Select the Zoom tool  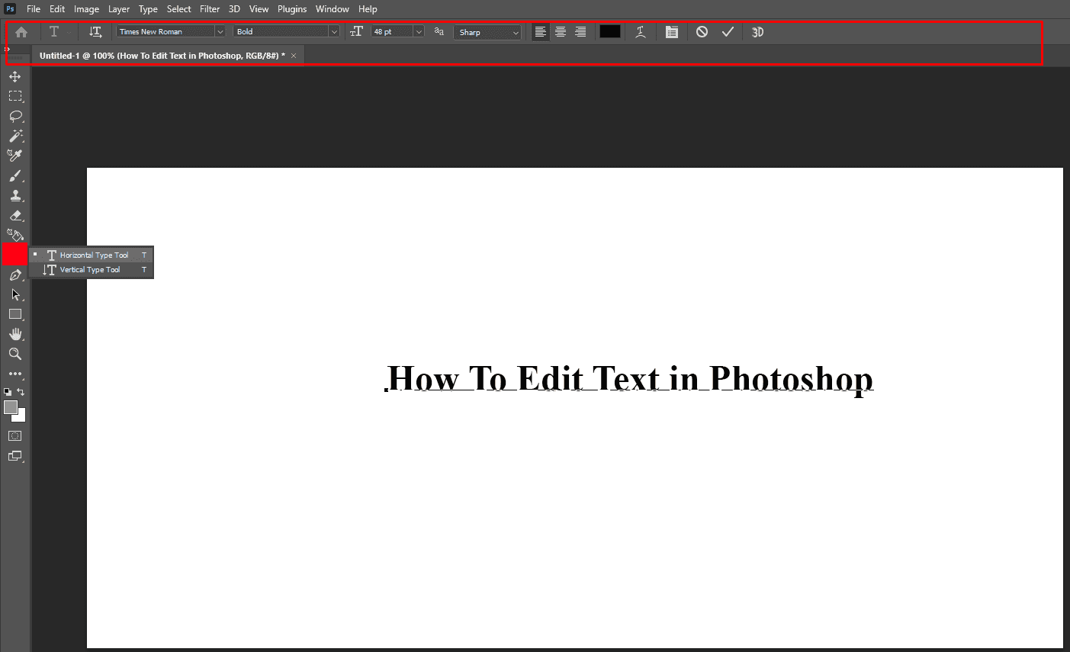pyautogui.click(x=15, y=354)
